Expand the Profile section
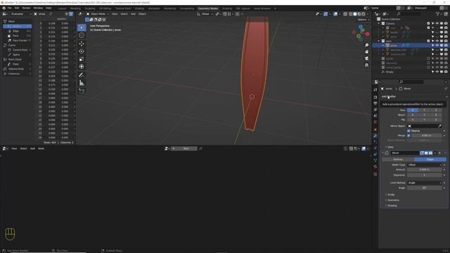Image resolution: width=450 pixels, height=253 pixels. pyautogui.click(x=390, y=195)
